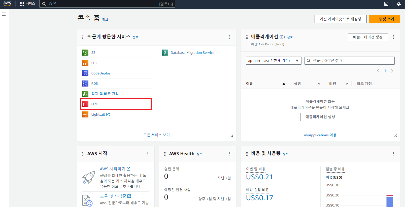The width and height of the screenshot is (405, 207).
Task: Open the services grid menu
Action: (x=22, y=4)
